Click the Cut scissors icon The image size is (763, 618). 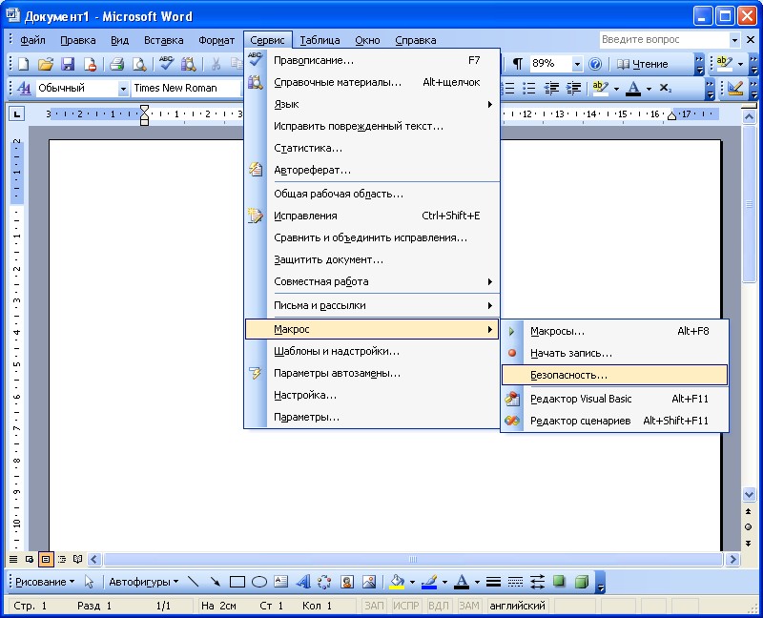pyautogui.click(x=216, y=64)
